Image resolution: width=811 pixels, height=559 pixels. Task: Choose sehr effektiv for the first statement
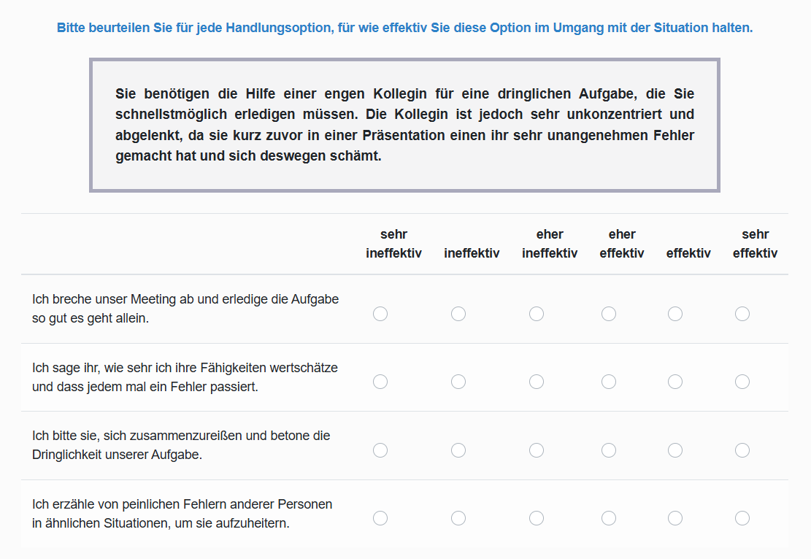click(x=742, y=313)
